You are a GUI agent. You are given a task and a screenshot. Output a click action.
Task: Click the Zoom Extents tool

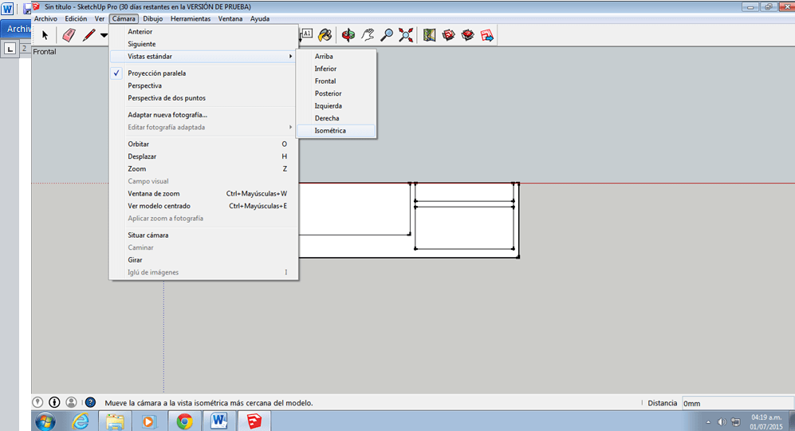tap(406, 35)
